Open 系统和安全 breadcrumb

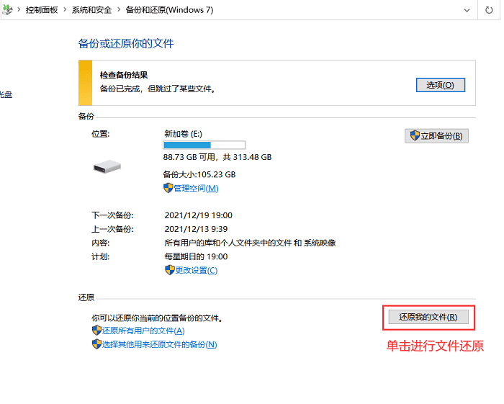(x=91, y=10)
